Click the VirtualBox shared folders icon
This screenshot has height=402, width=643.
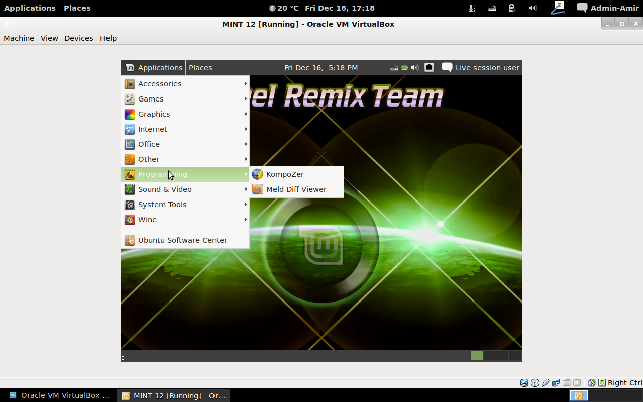(x=567, y=383)
